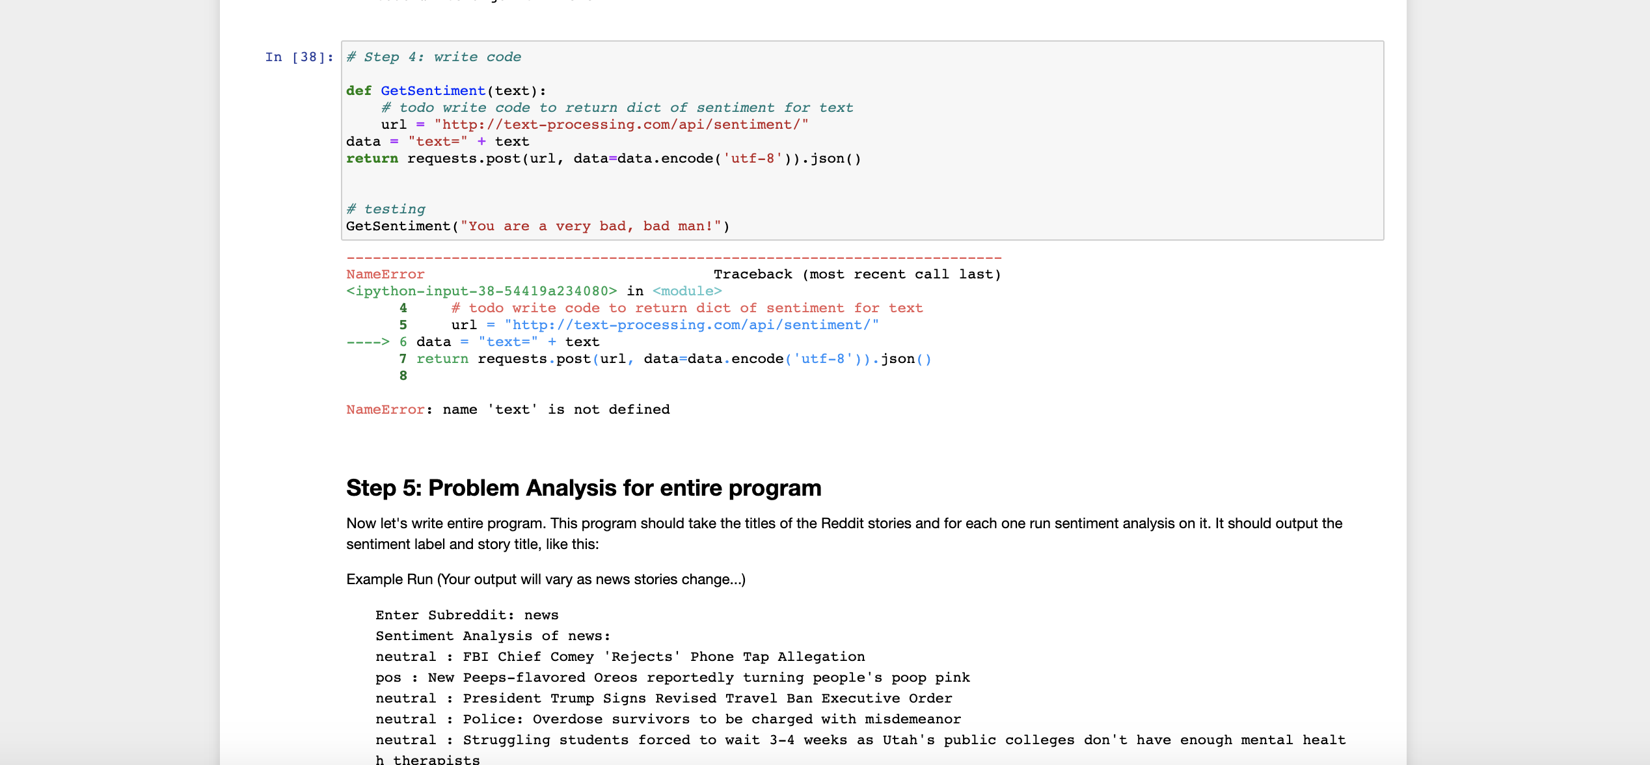
Task: Click the text-processing URL string in the code cell
Action: tap(621, 125)
